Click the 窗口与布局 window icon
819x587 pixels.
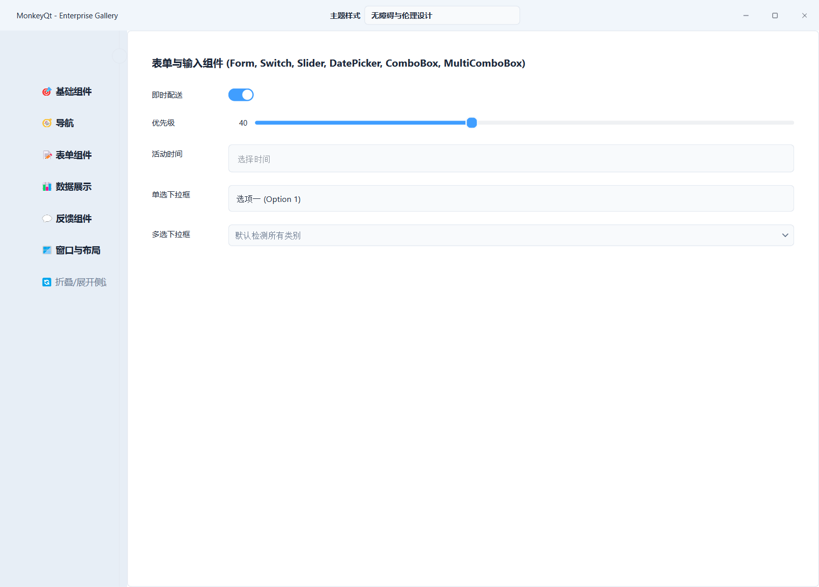point(47,250)
